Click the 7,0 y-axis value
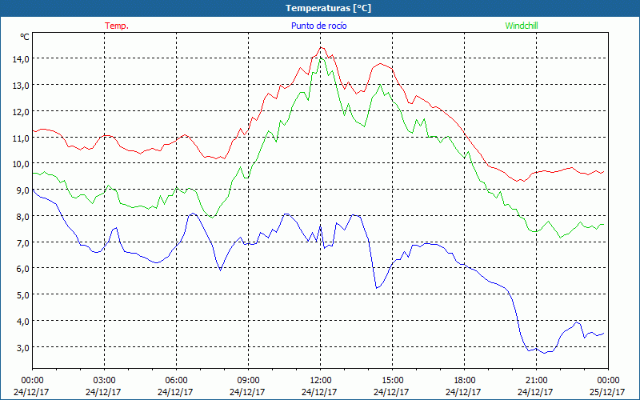 pos(23,242)
